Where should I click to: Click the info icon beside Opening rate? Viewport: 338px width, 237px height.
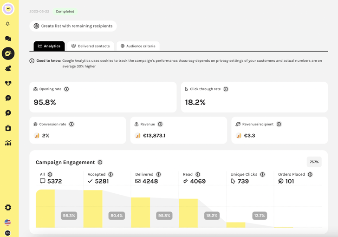click(x=66, y=89)
